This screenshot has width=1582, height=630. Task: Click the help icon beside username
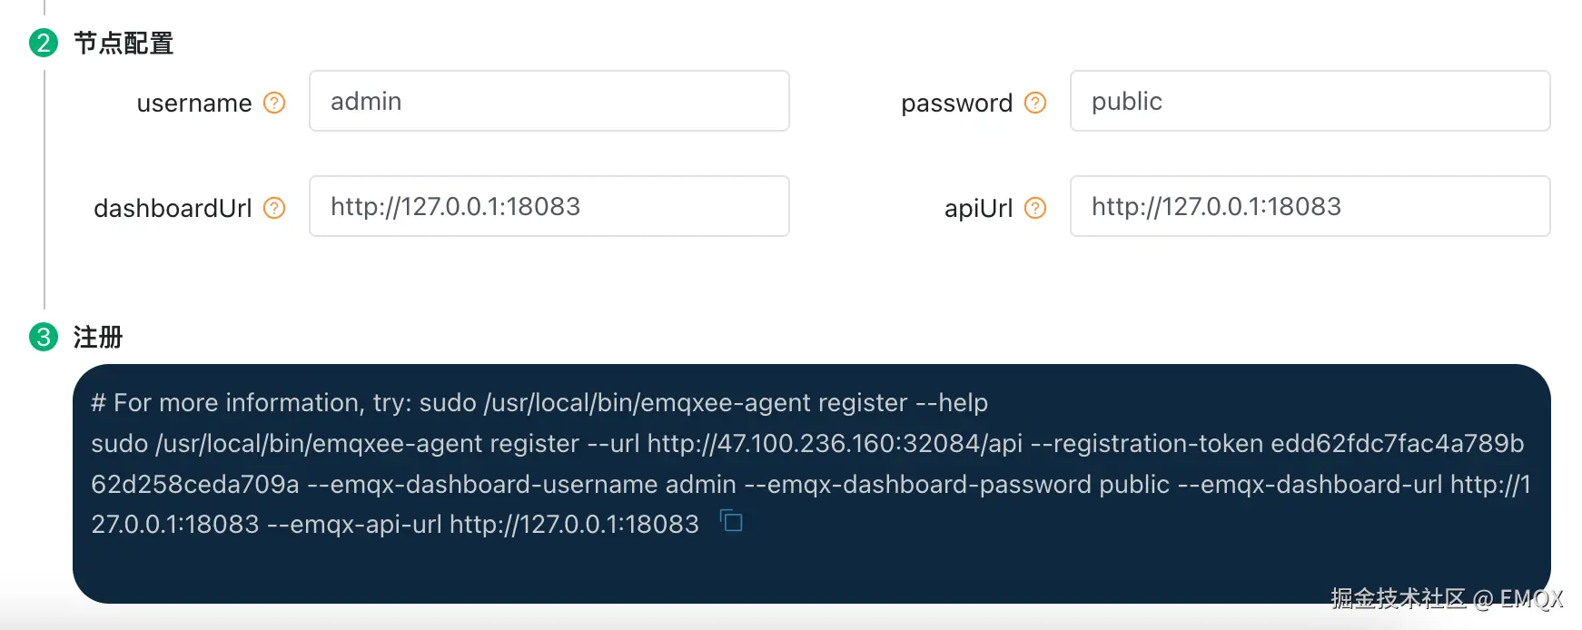tap(274, 103)
